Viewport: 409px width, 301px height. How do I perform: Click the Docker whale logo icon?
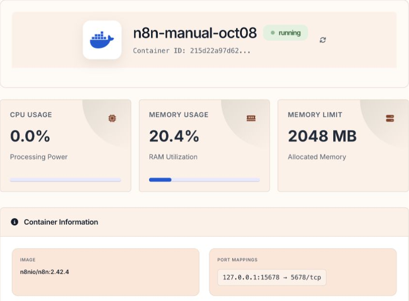coord(102,40)
